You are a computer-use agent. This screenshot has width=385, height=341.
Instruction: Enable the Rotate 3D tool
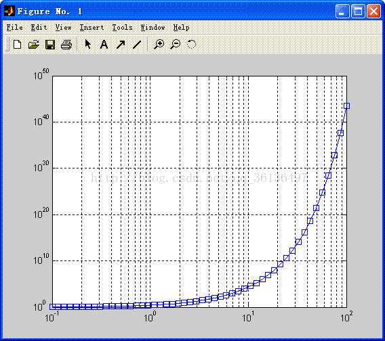tap(192, 45)
